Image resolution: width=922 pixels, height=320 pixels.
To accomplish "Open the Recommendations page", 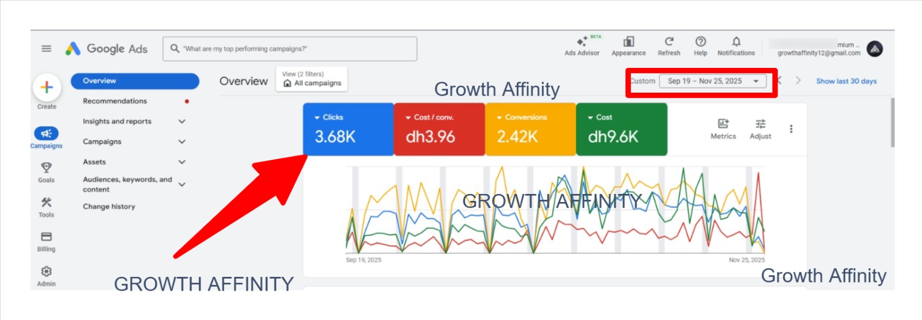I will click(115, 101).
